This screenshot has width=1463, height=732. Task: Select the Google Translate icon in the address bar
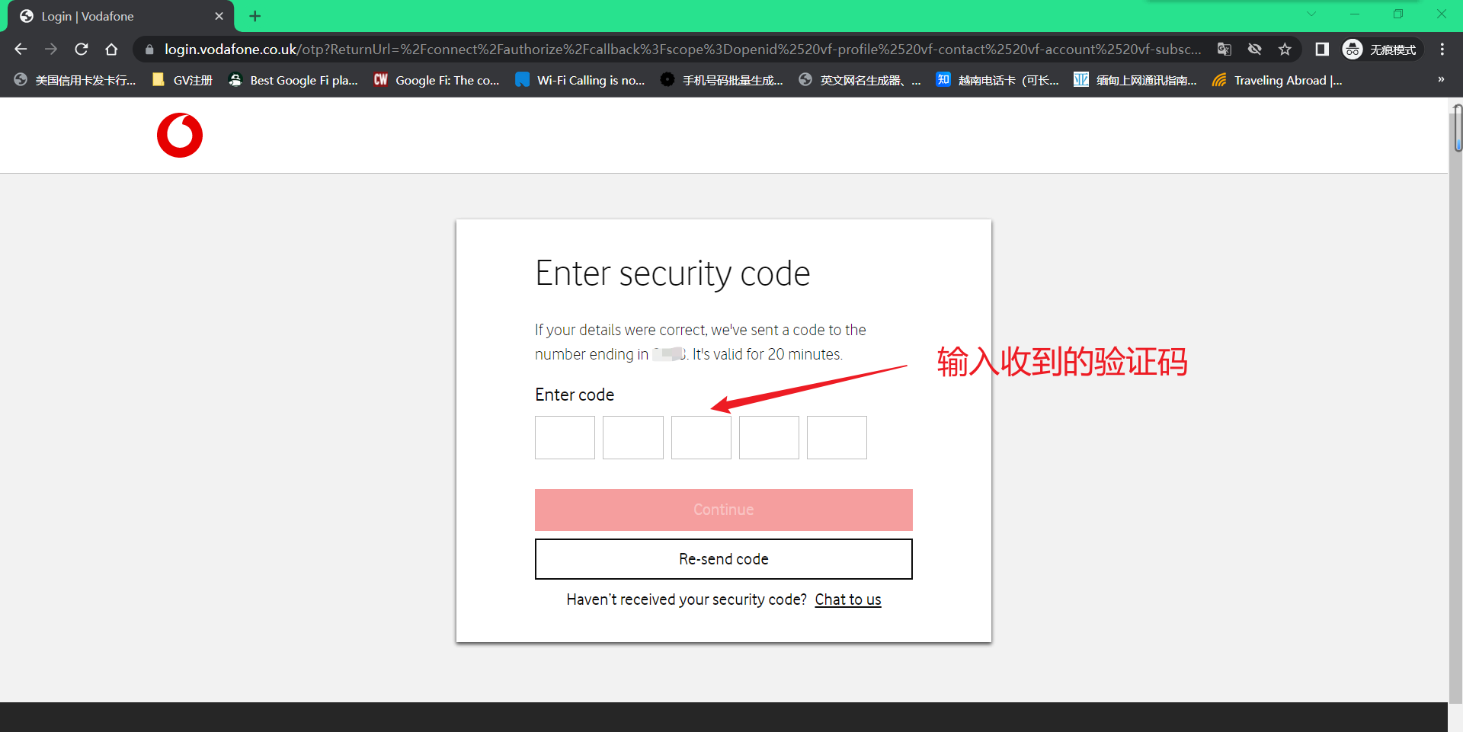tap(1225, 49)
